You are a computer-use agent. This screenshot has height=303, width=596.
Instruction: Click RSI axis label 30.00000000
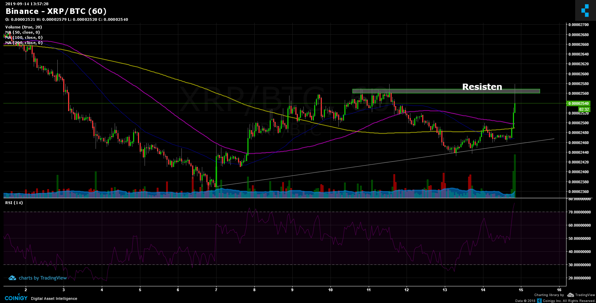tap(579, 265)
